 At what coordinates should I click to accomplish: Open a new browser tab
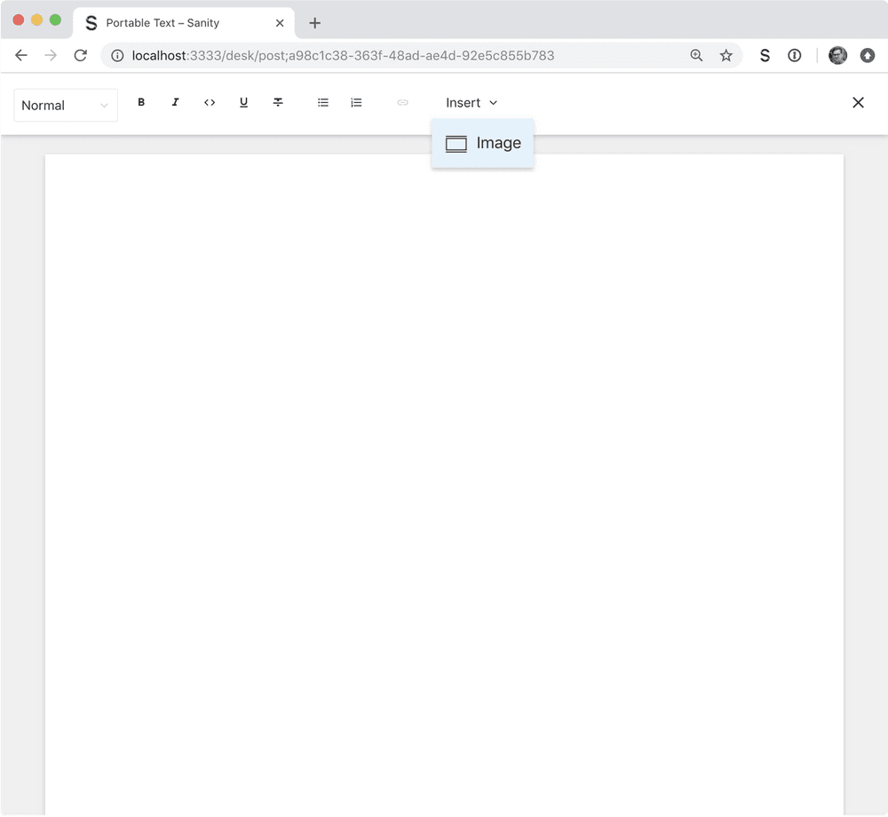[x=315, y=23]
